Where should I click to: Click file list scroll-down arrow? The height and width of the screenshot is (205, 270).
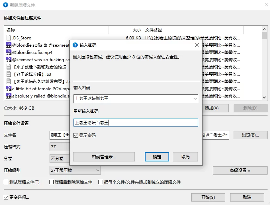(264, 97)
